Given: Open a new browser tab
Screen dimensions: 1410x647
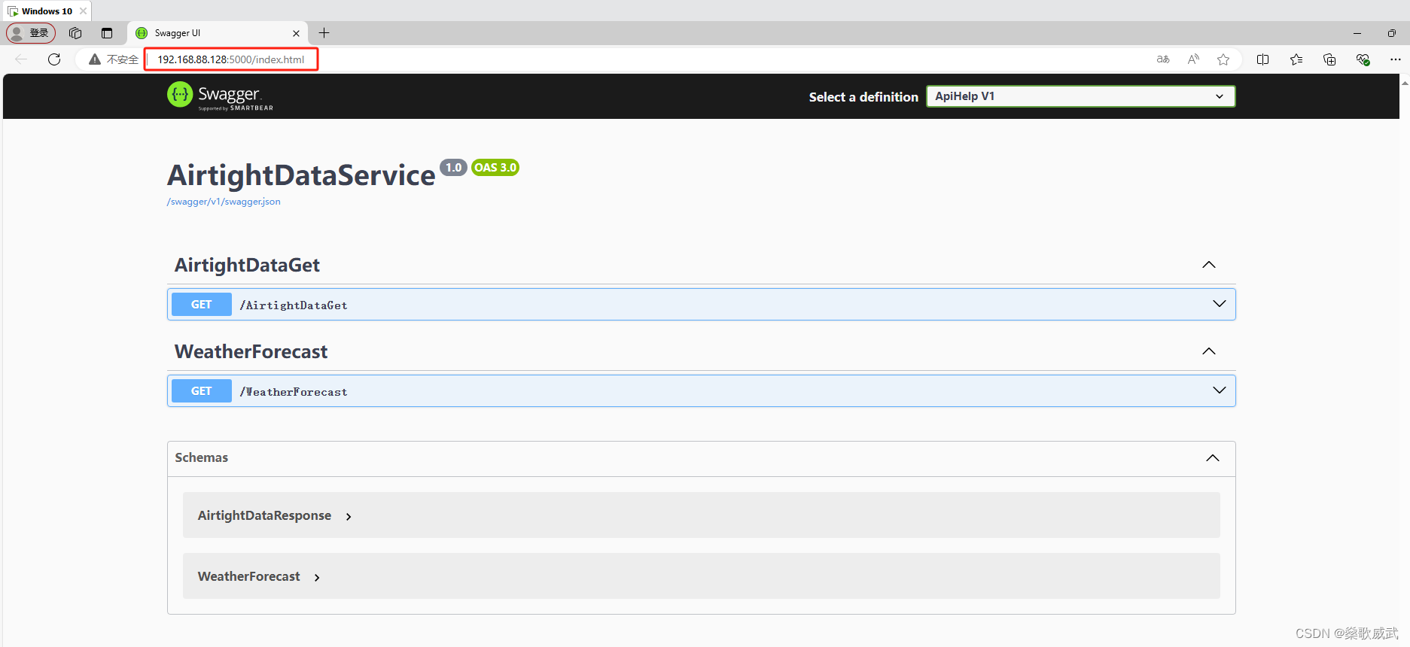Looking at the screenshot, I should 324,33.
